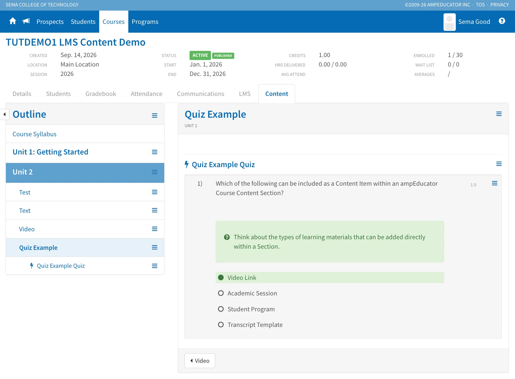Open the Unit 2 row menu icon

(x=154, y=172)
